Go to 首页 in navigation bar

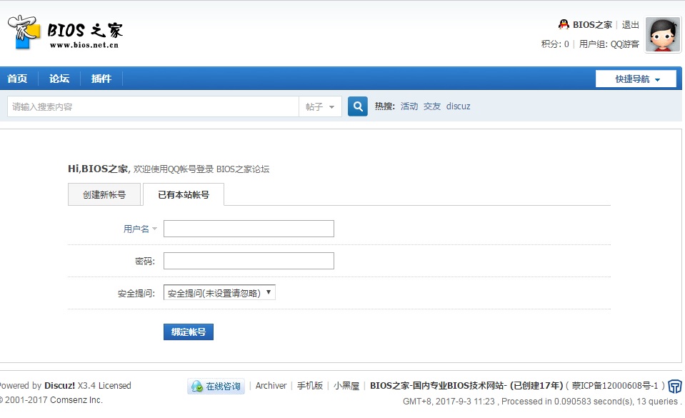(17, 79)
